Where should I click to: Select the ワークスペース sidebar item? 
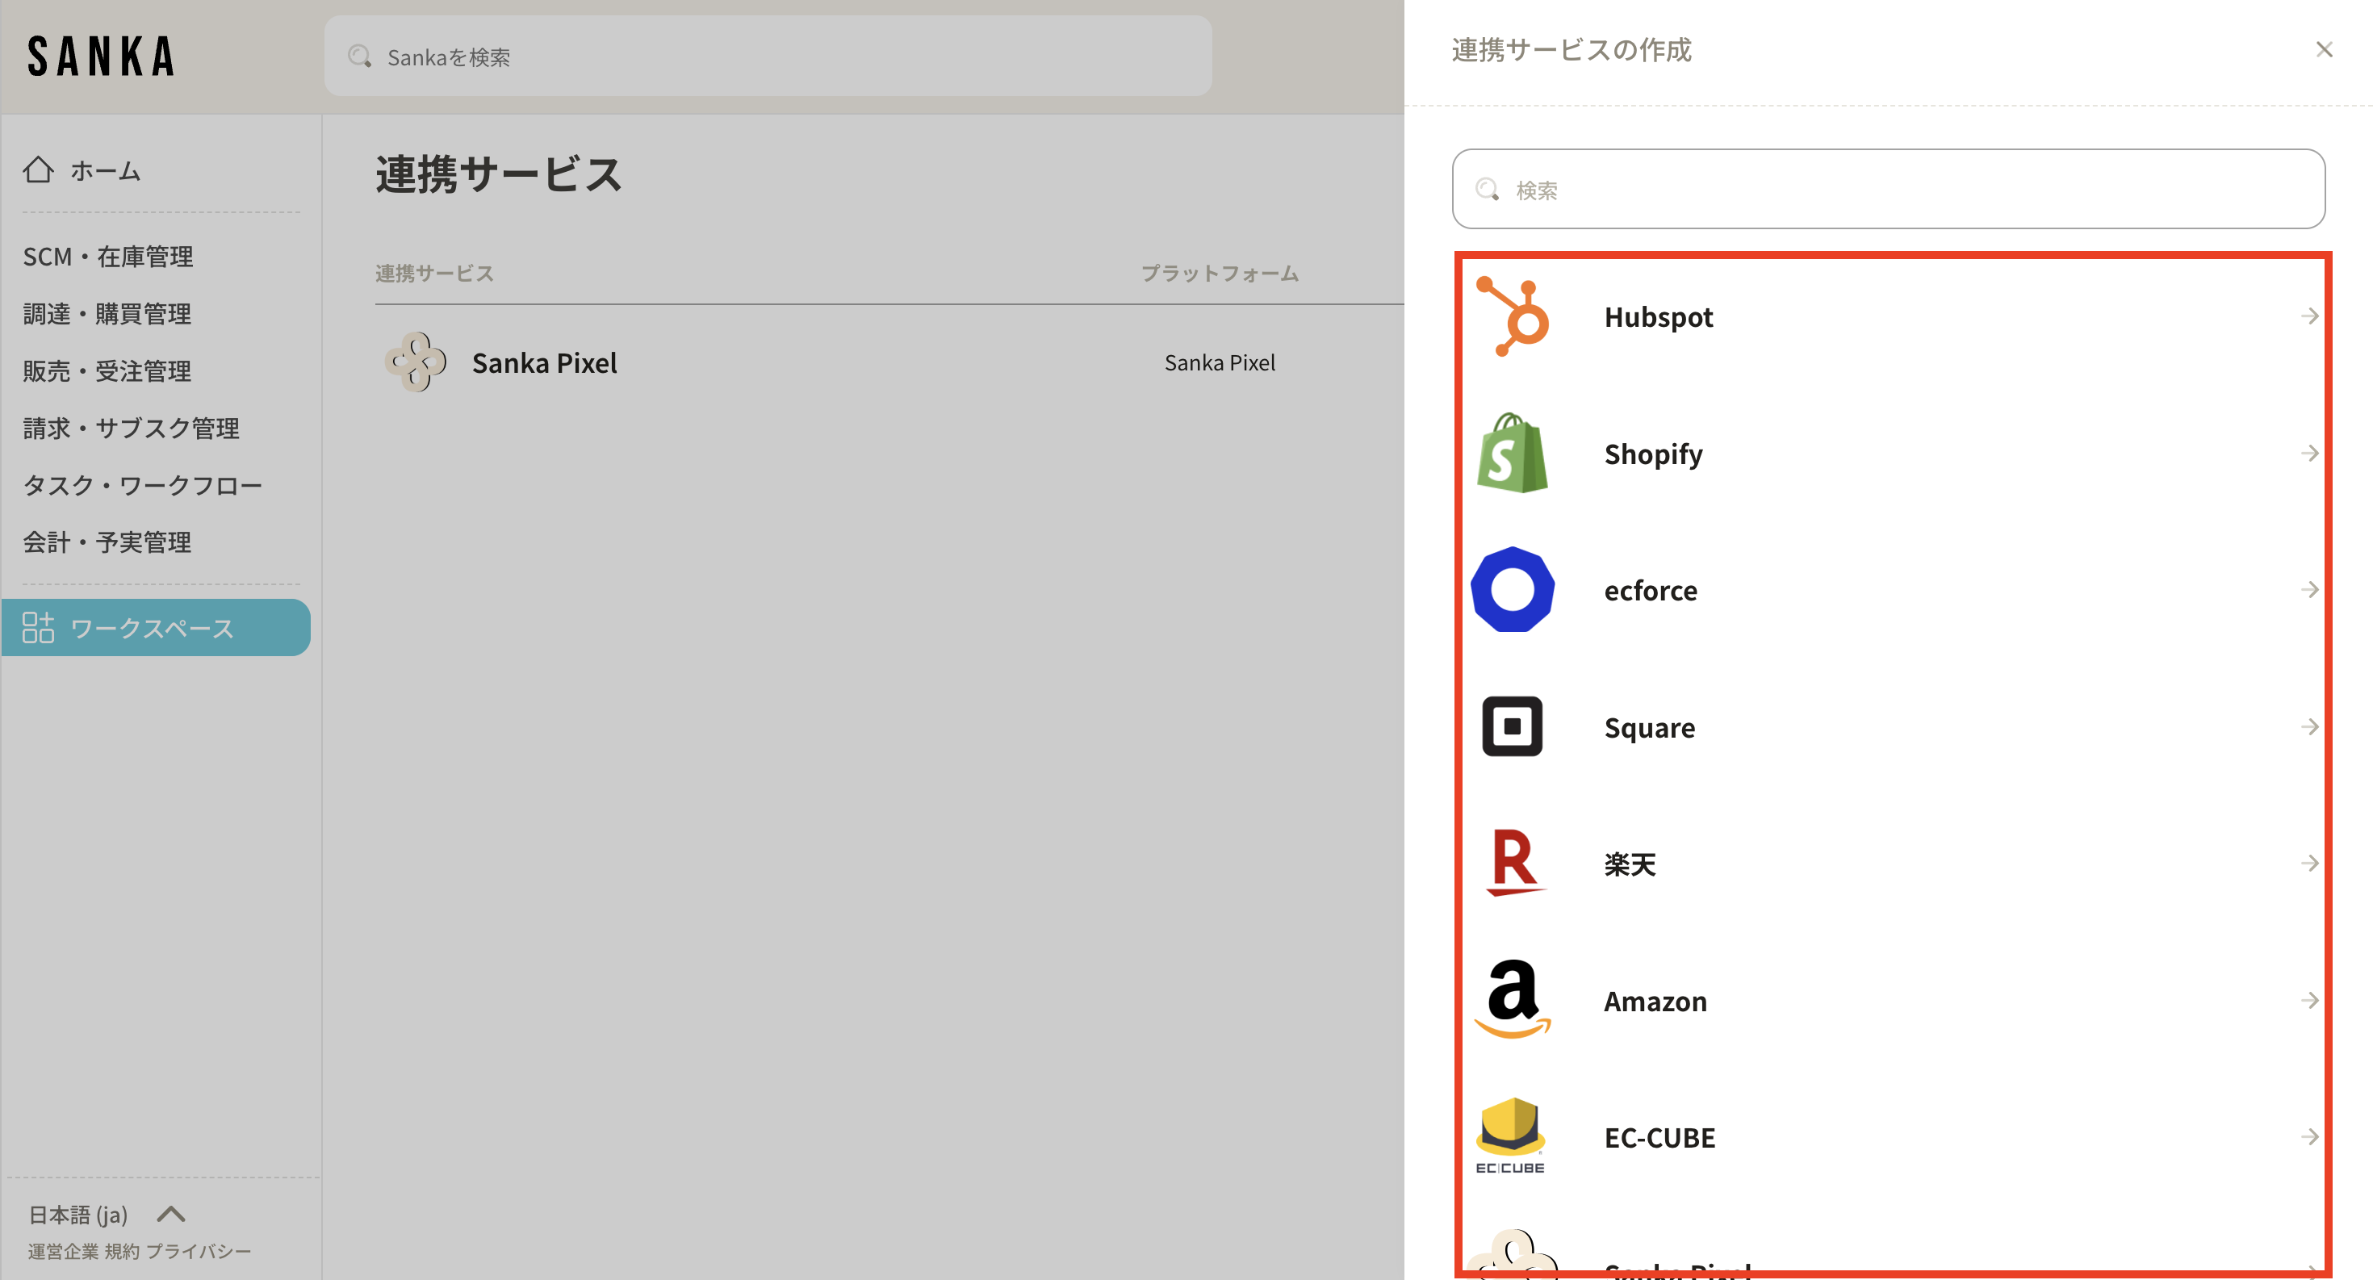tap(153, 628)
